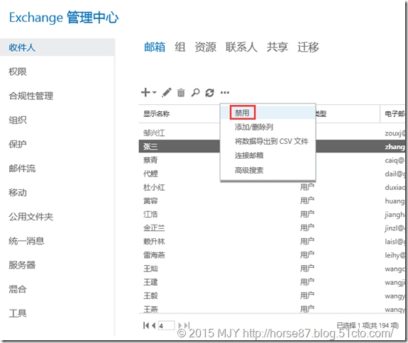This screenshot has height=343, width=408.
Task: Select the 金正兰 row
Action: point(272,228)
